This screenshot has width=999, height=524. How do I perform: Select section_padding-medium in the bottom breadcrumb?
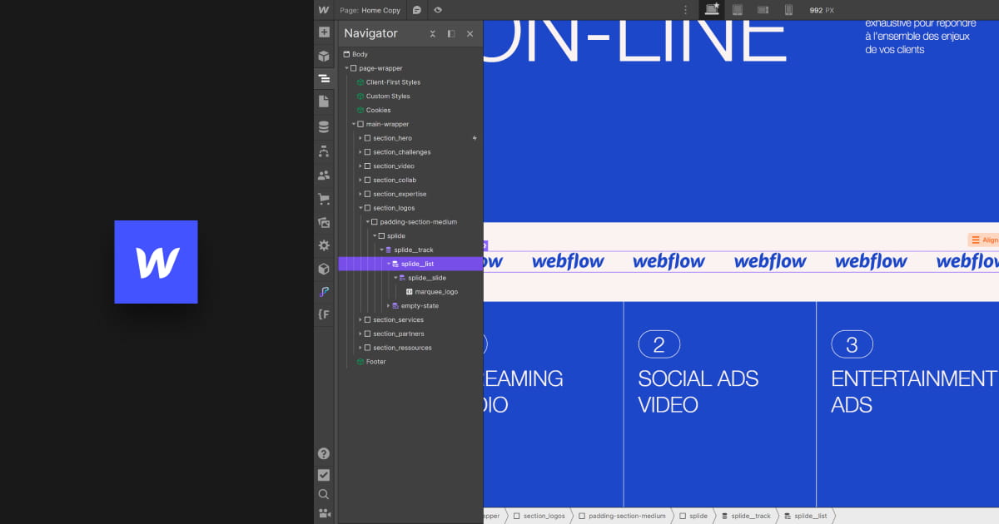tap(626, 516)
